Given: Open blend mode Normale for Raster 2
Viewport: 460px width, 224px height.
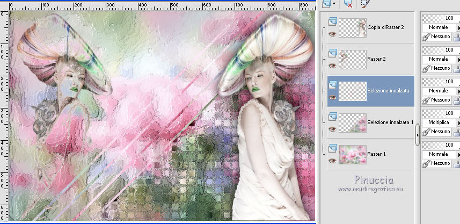Looking at the screenshot, I should 439,59.
